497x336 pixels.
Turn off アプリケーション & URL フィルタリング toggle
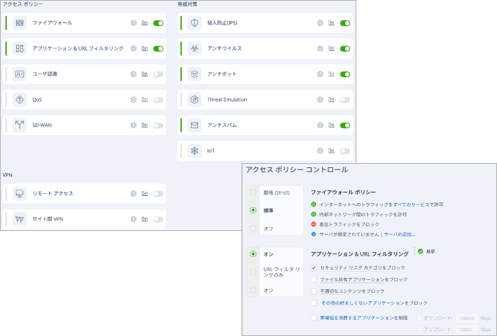pyautogui.click(x=158, y=48)
